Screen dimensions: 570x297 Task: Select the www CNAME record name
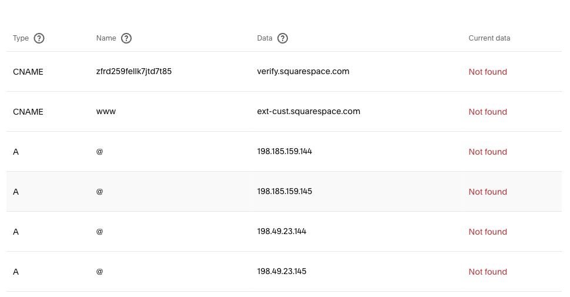click(x=106, y=112)
